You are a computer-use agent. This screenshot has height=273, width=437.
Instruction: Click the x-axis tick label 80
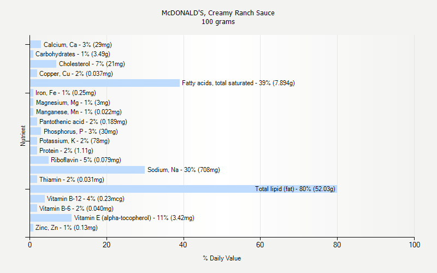[337, 245]
